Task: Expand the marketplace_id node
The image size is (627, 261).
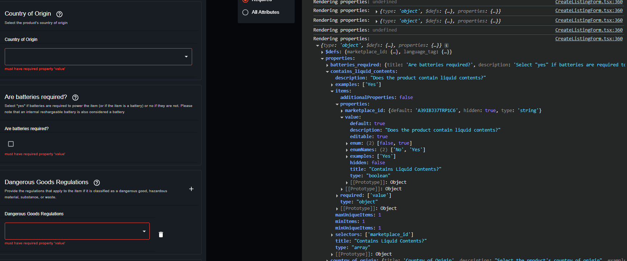Action: coord(342,111)
